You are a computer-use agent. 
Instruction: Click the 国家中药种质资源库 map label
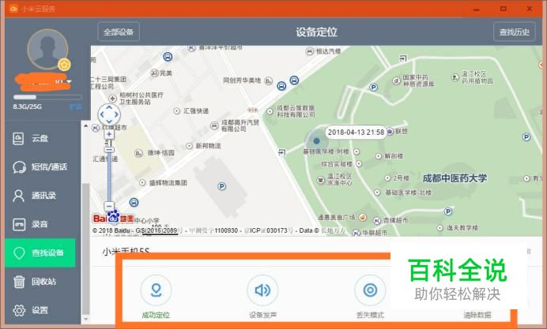419,80
